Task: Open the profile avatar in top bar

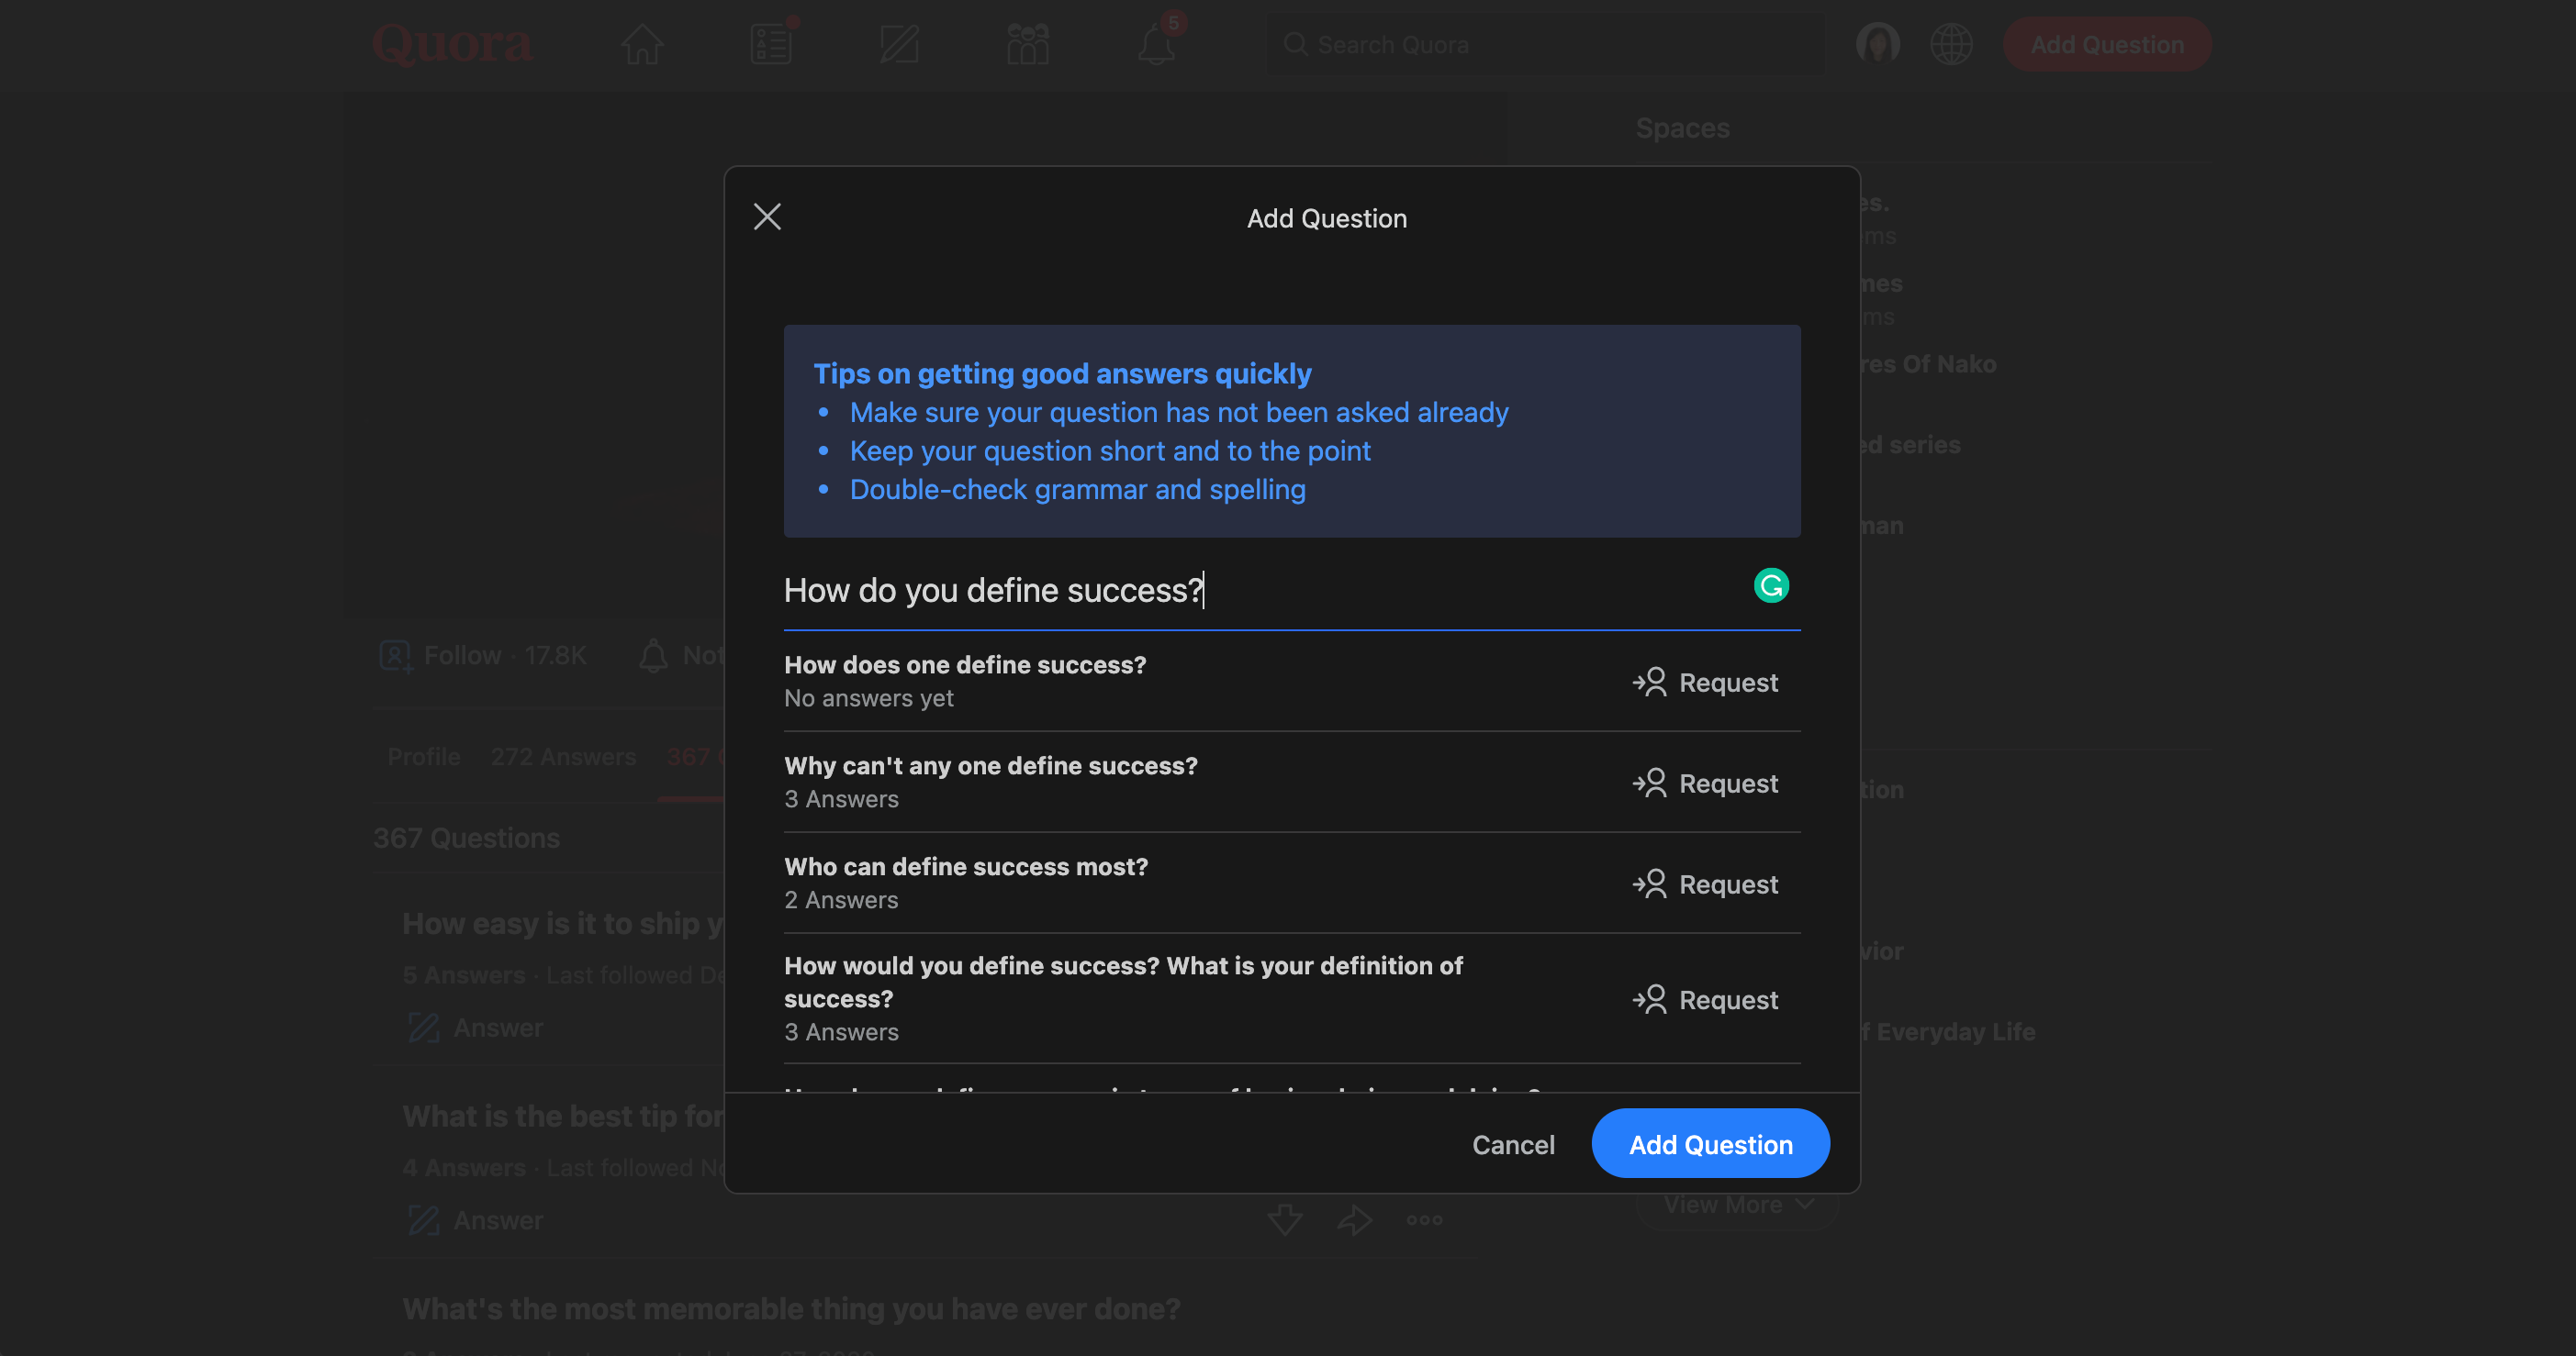Action: pyautogui.click(x=1877, y=45)
